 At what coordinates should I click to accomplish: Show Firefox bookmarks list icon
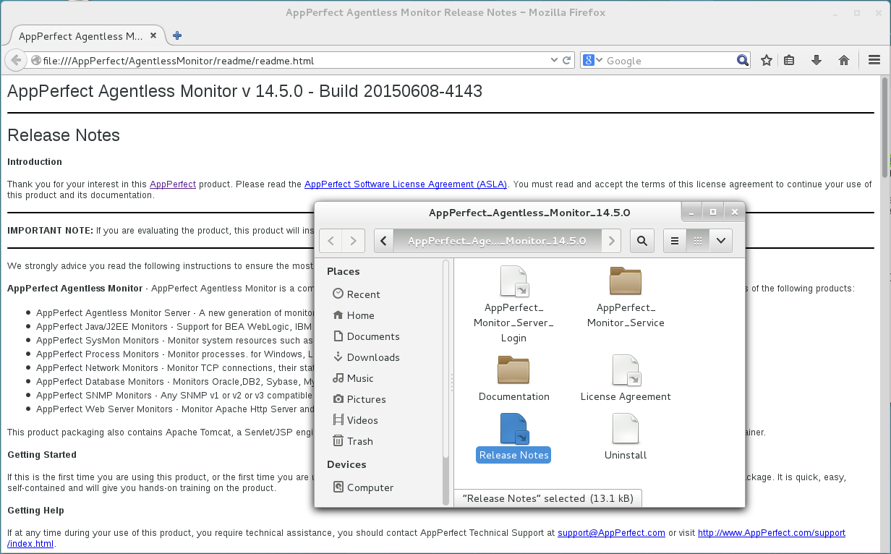[x=789, y=61]
